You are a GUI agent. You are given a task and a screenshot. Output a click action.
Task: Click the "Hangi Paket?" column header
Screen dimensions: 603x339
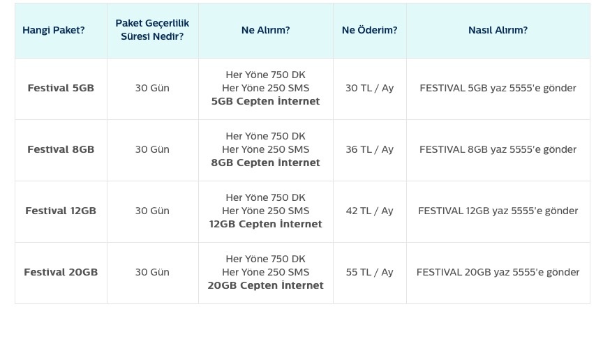[x=54, y=30]
